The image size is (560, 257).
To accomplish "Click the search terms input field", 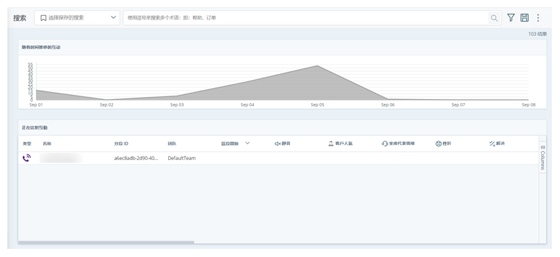I will tap(306, 18).
